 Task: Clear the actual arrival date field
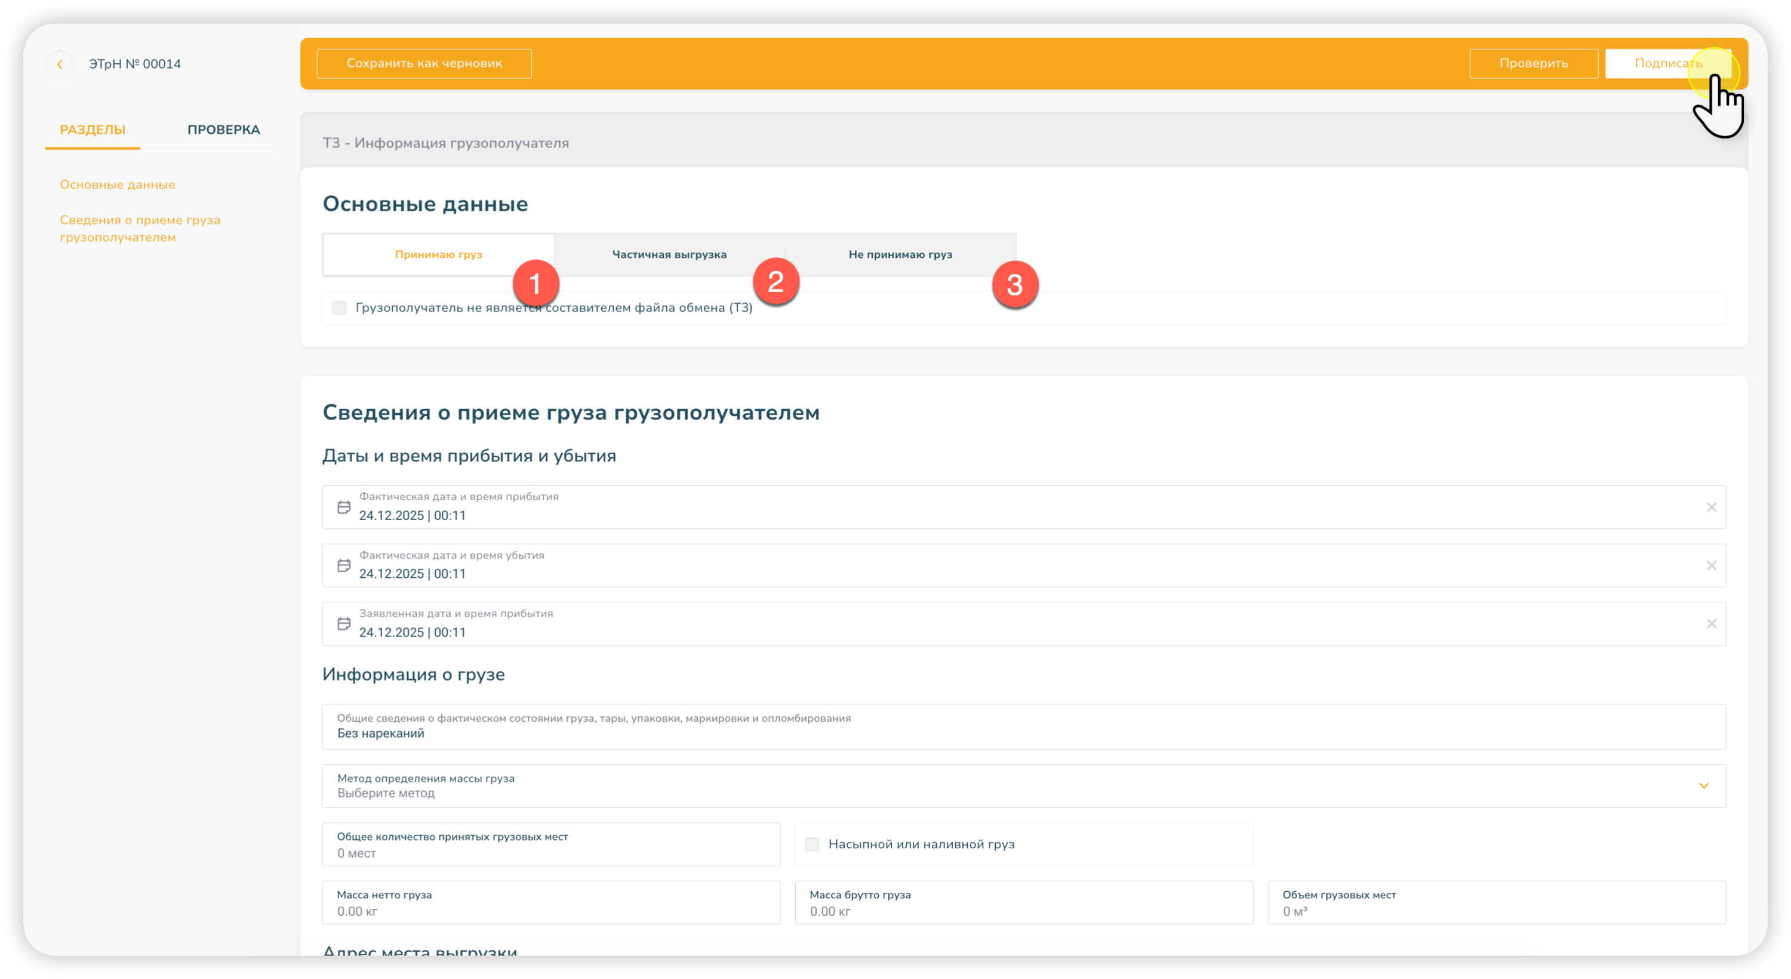click(1711, 507)
